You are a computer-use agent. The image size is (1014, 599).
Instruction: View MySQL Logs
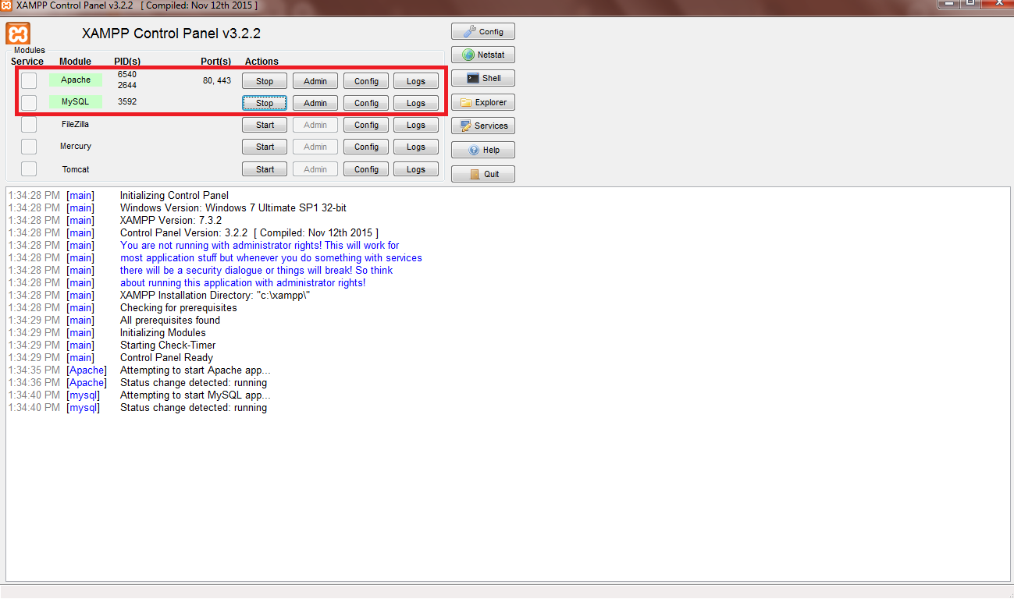(x=416, y=103)
